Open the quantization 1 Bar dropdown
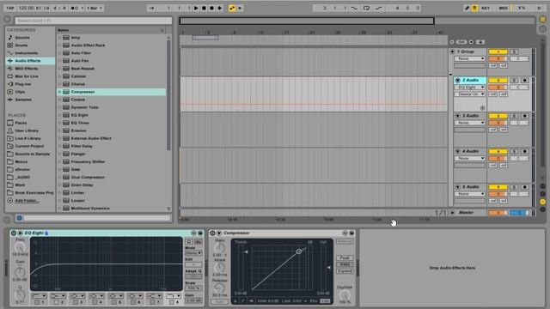The width and height of the screenshot is (550, 309). pyautogui.click(x=95, y=8)
